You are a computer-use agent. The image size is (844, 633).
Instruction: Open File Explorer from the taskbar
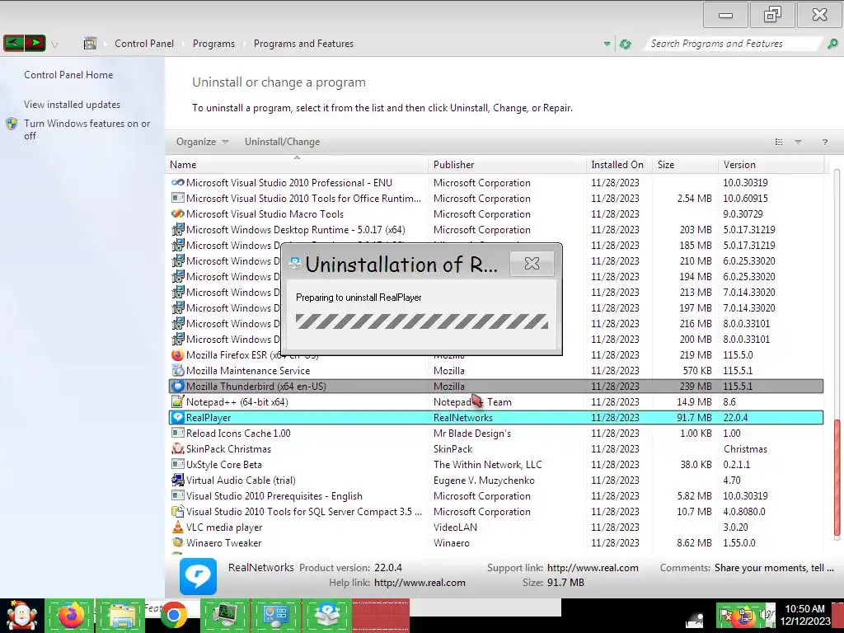121,615
